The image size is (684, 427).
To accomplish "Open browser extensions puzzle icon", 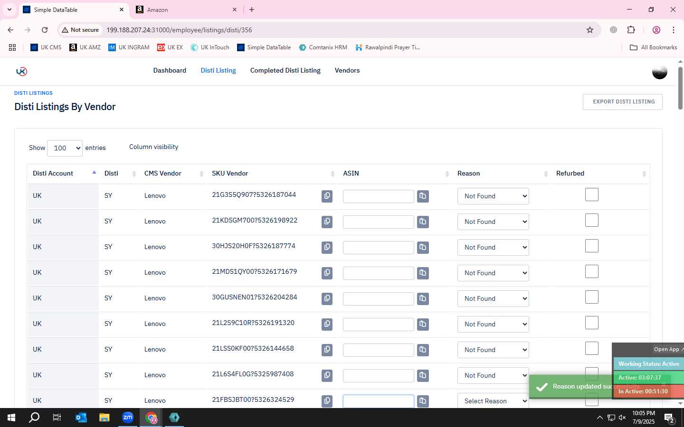I will [631, 30].
